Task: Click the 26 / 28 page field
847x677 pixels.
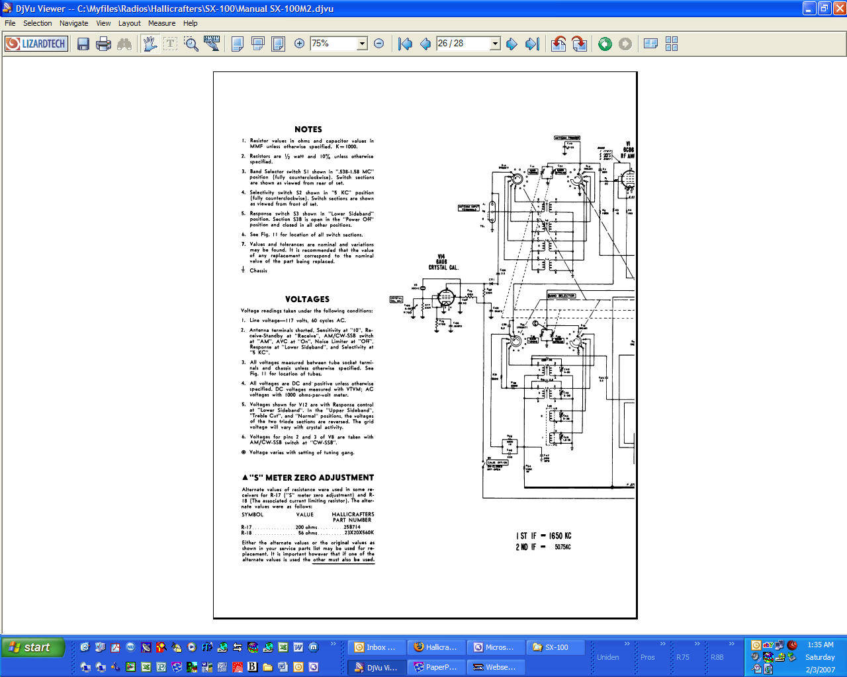Action: 463,44
